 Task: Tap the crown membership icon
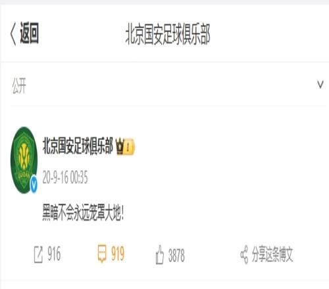click(x=120, y=146)
